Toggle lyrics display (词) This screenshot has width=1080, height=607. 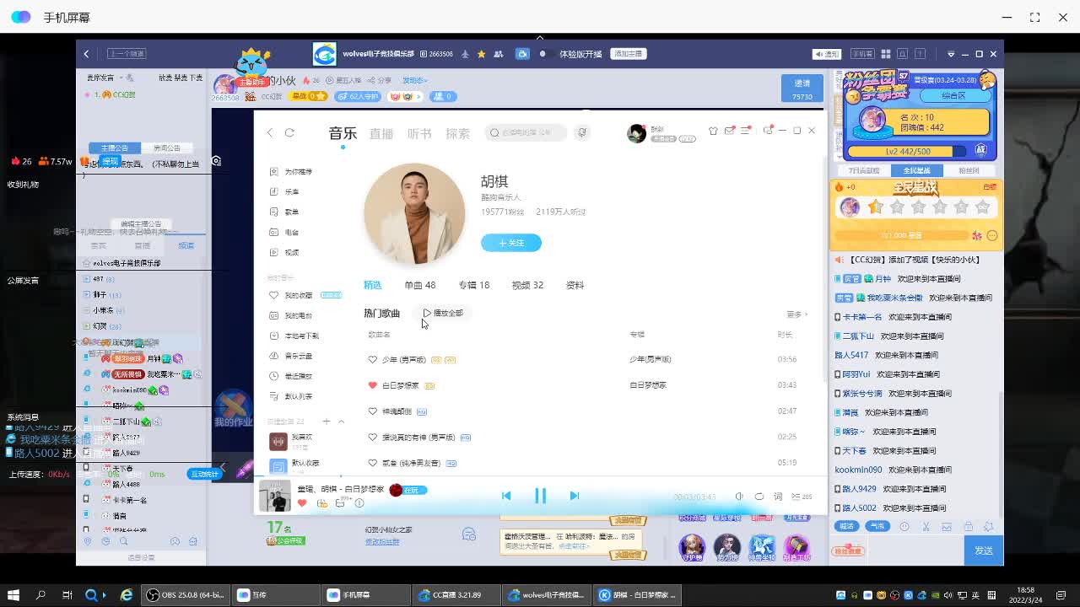point(778,497)
